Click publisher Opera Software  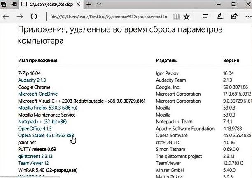[x=172, y=136]
